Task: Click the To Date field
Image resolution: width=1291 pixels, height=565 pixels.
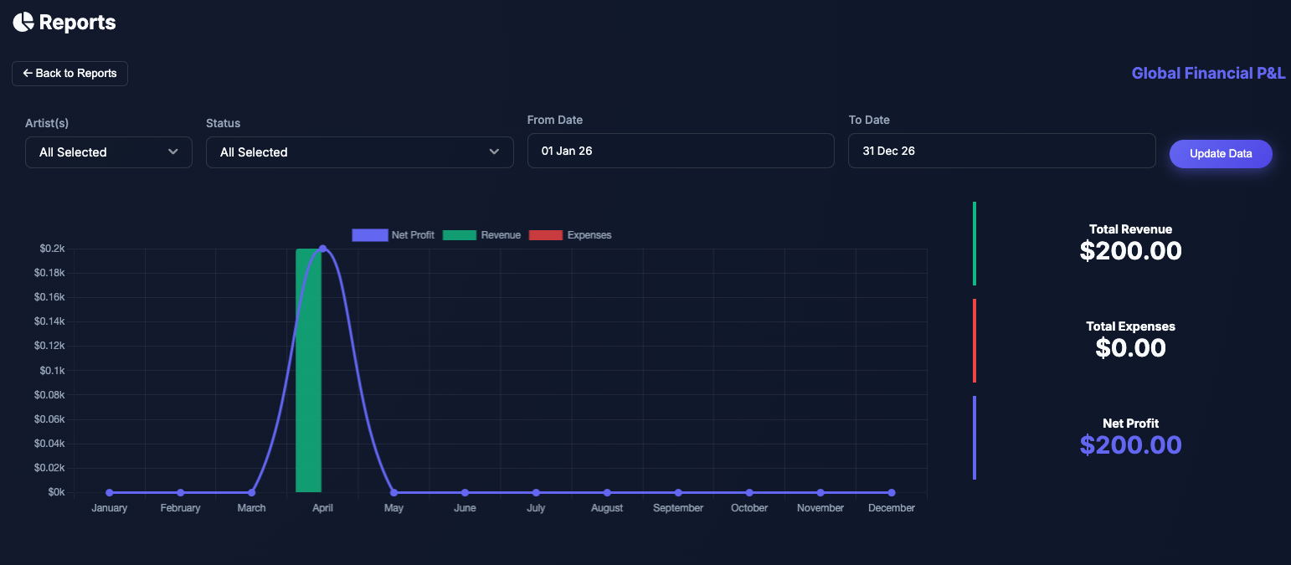Action: 1002,151
